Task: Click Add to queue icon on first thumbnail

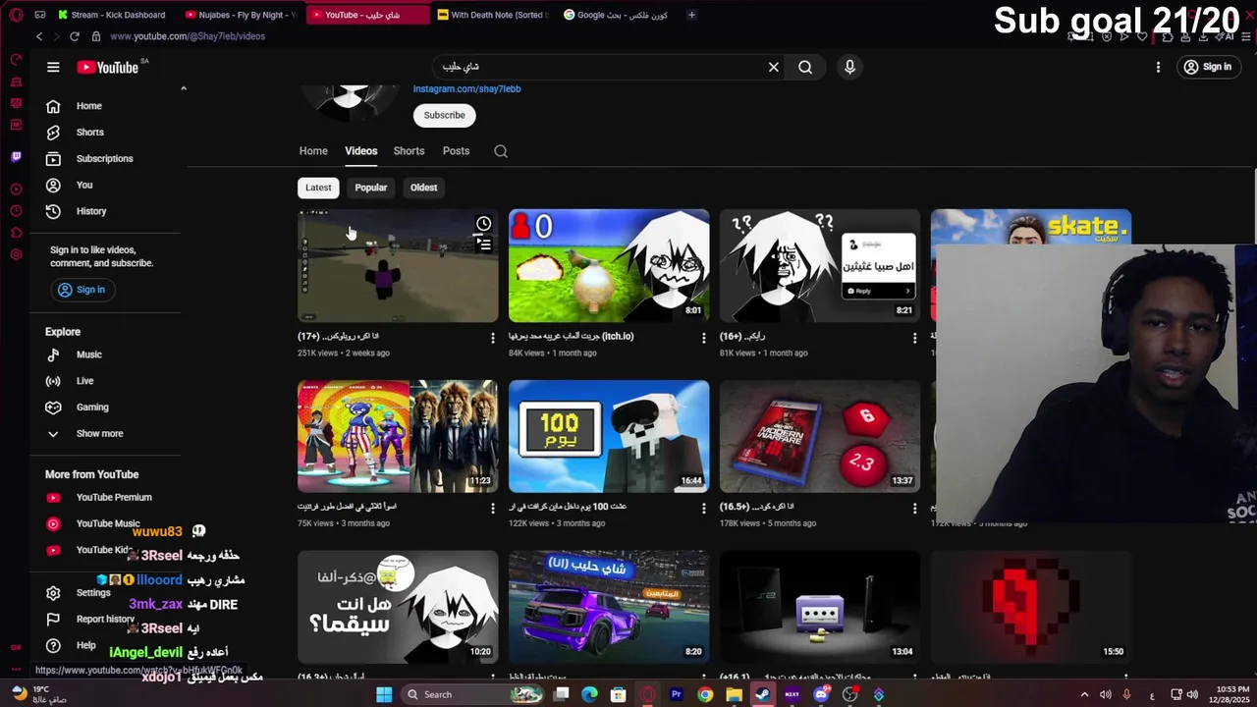Action: coord(483,245)
